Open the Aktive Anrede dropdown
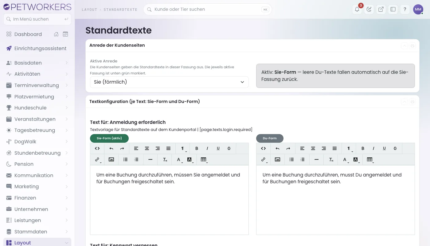Screen dimensions: 430x246 [169, 82]
